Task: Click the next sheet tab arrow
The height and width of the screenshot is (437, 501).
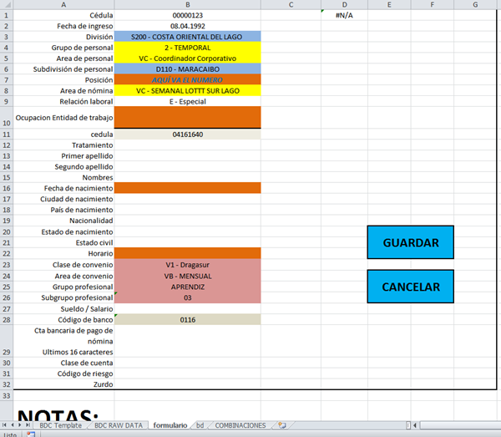Action: [x=20, y=425]
